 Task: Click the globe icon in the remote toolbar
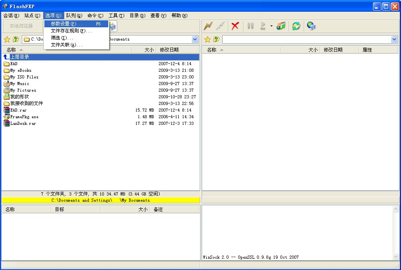[x=311, y=26]
